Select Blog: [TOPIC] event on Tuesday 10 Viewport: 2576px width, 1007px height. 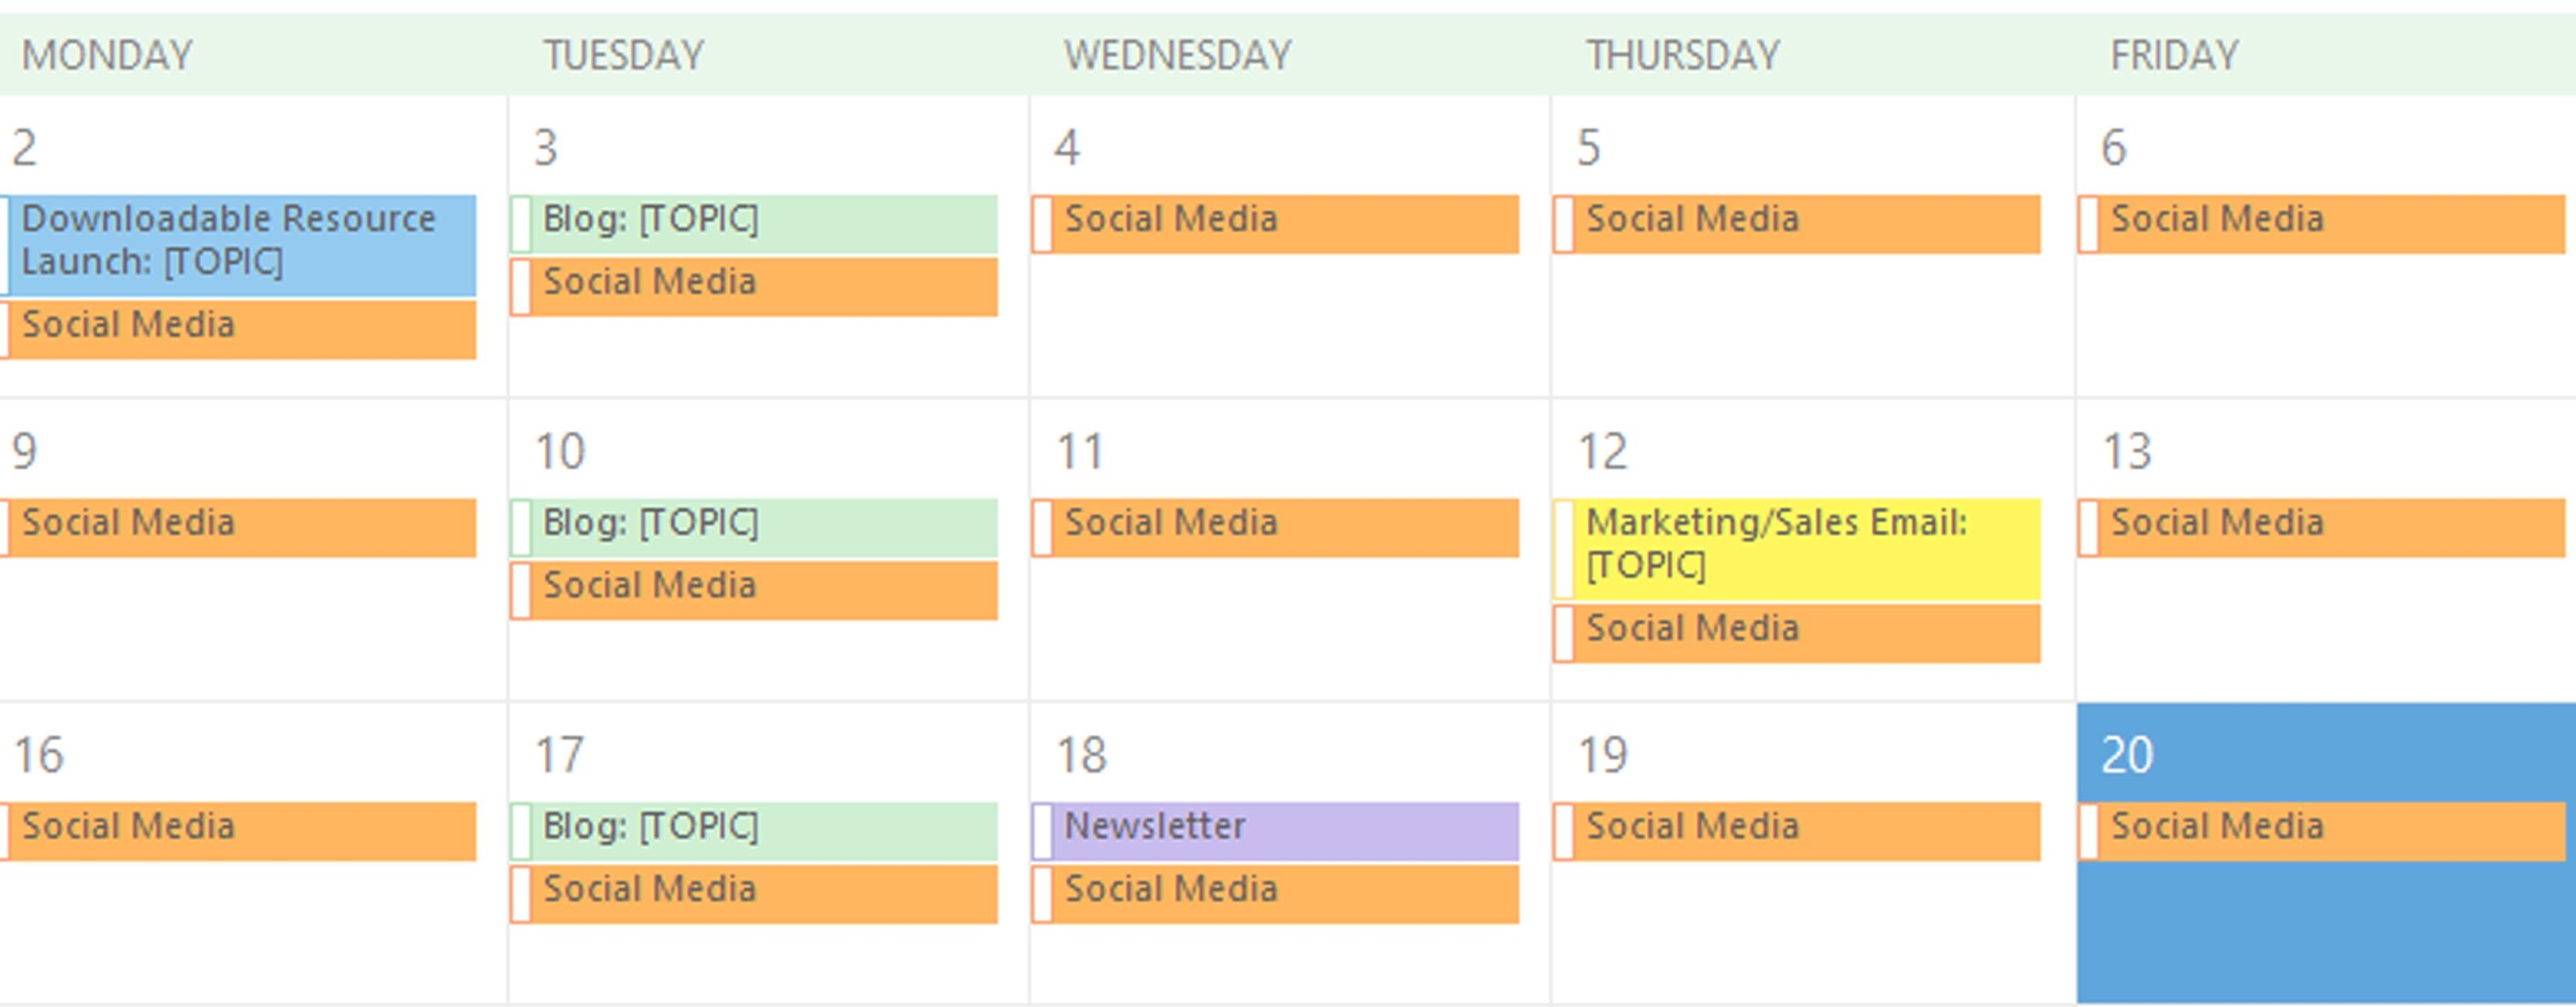pos(754,527)
